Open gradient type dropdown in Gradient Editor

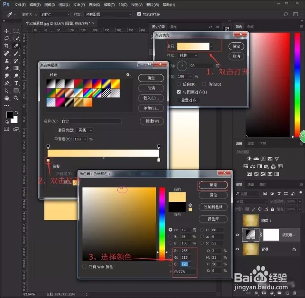[84, 130]
